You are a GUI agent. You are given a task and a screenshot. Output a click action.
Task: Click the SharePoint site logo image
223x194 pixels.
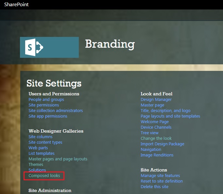point(49,47)
